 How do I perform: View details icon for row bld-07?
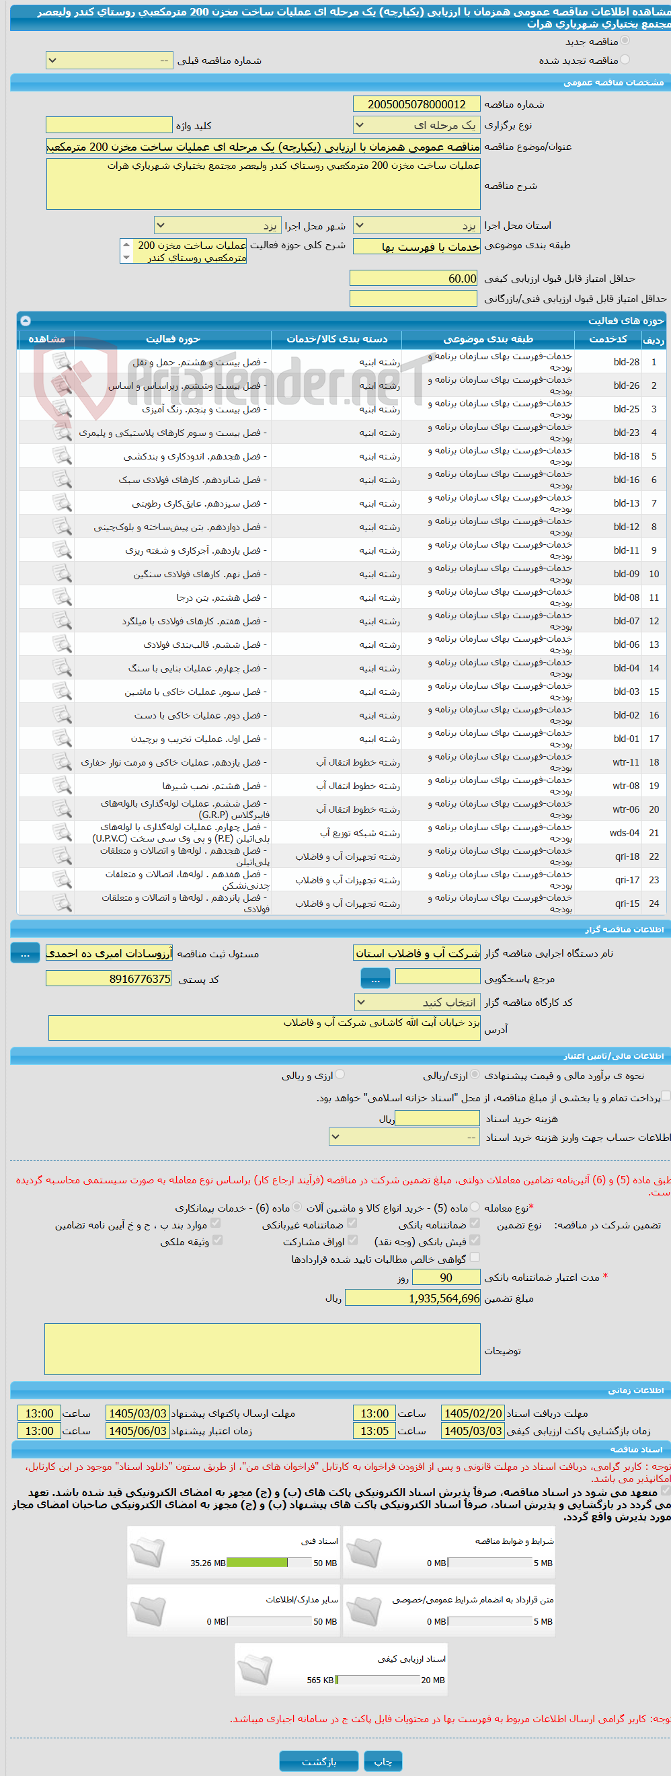point(62,620)
